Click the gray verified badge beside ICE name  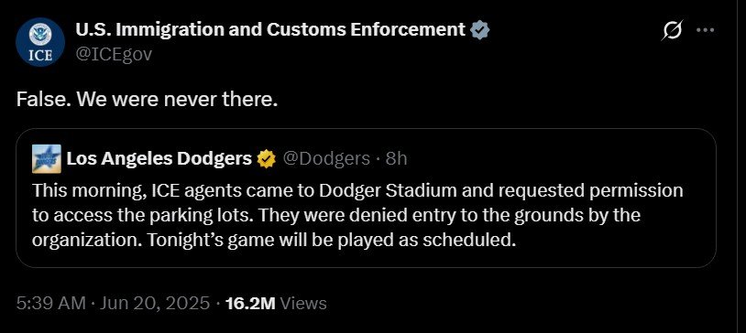pos(479,30)
